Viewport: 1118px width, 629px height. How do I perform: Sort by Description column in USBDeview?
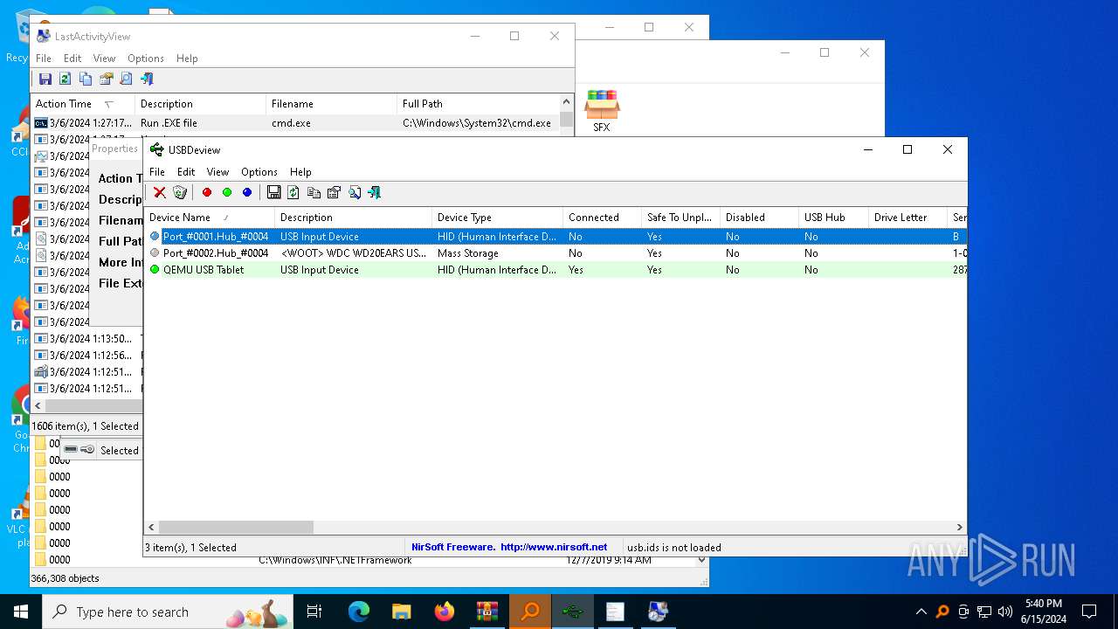pos(353,218)
